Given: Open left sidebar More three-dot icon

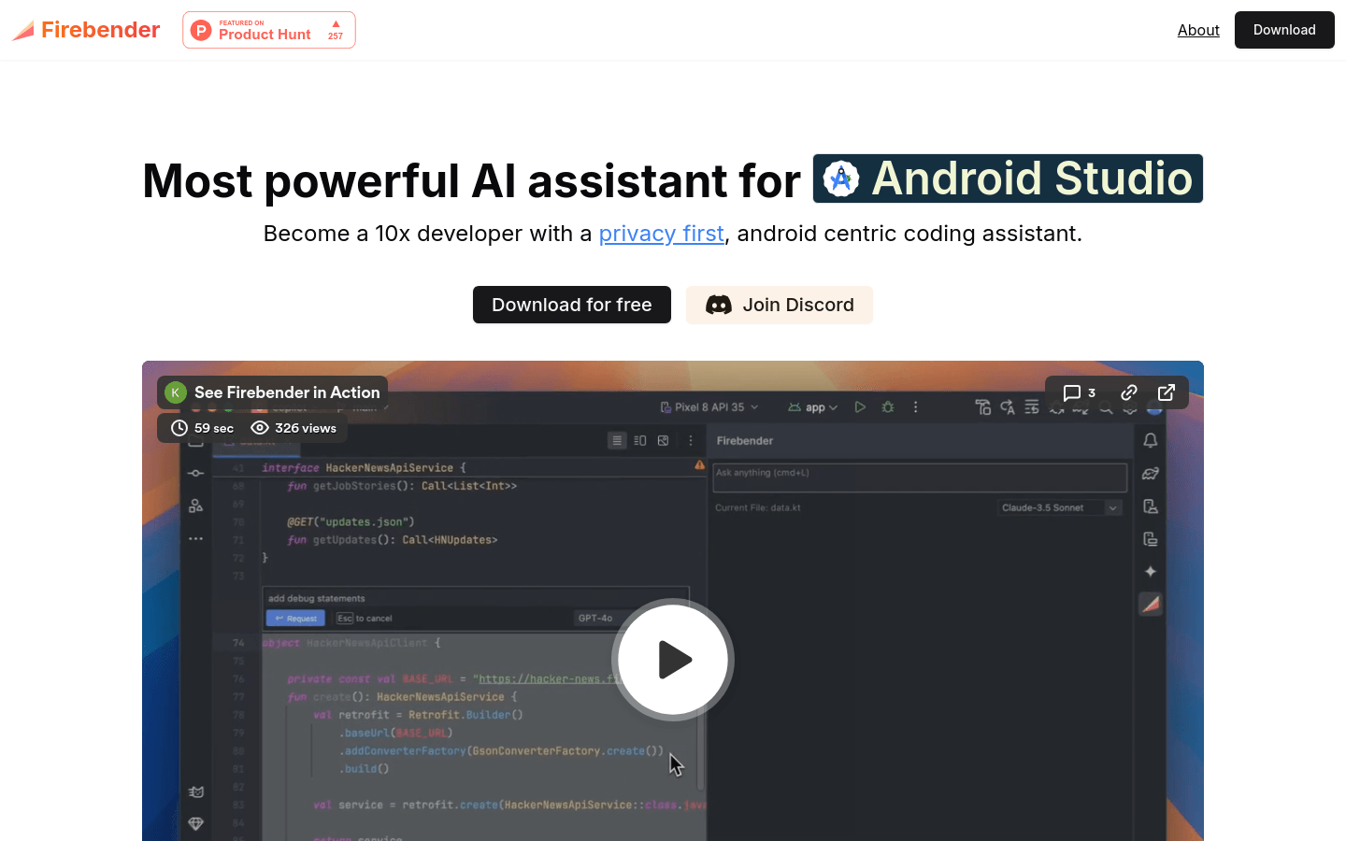Looking at the screenshot, I should [195, 539].
